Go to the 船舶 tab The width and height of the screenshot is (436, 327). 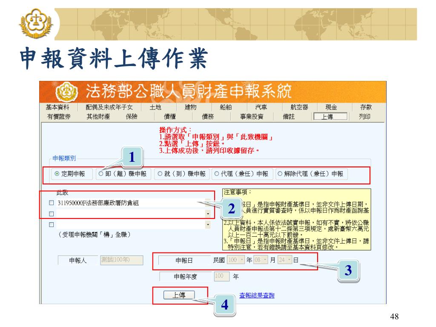[x=226, y=107]
